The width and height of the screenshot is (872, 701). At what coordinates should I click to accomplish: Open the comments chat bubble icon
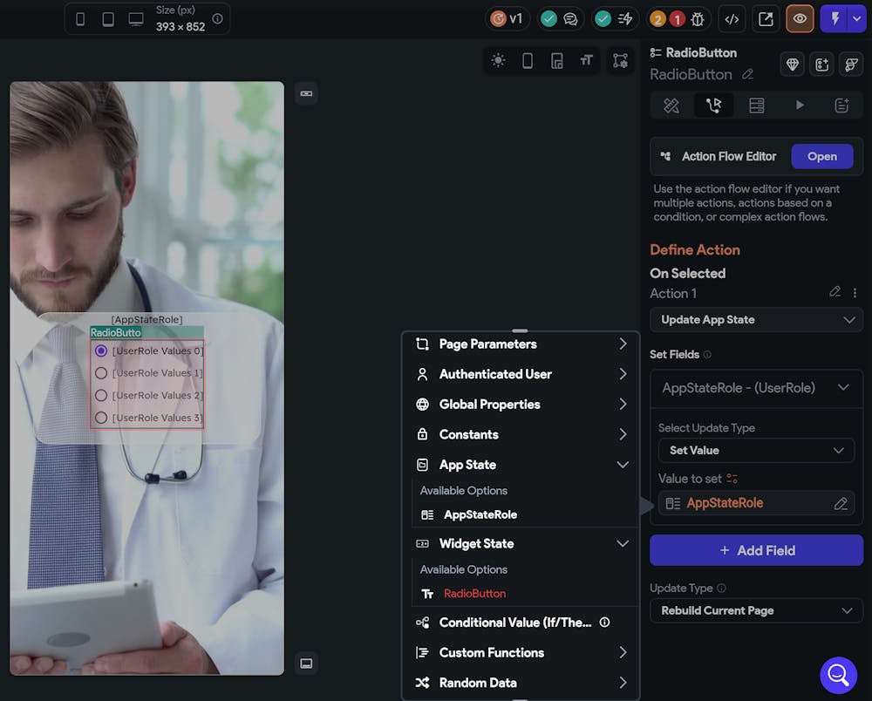click(570, 19)
